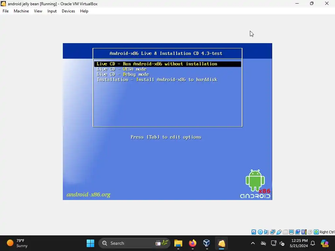
Task: Click the optical disc status icon
Action: (x=260, y=232)
